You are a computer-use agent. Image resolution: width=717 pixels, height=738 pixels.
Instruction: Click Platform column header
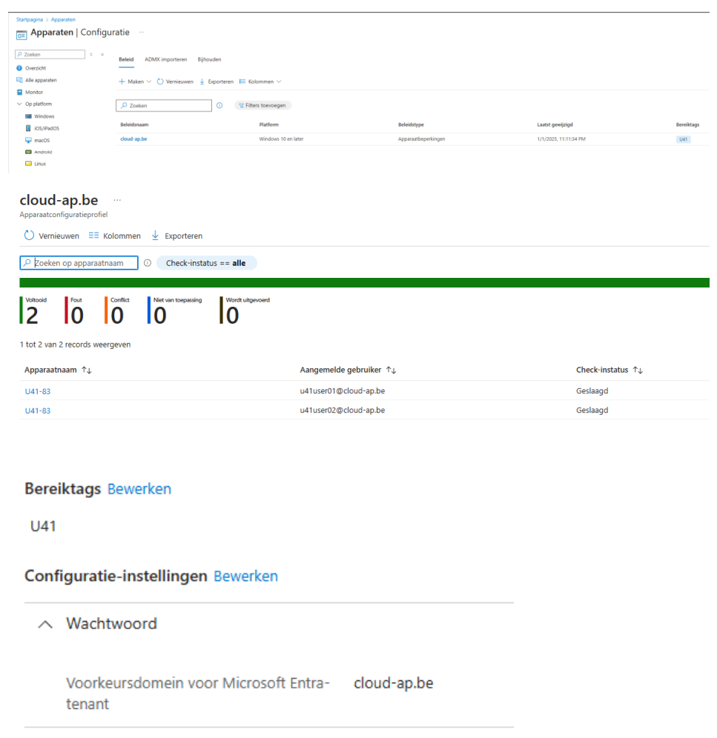pos(268,124)
